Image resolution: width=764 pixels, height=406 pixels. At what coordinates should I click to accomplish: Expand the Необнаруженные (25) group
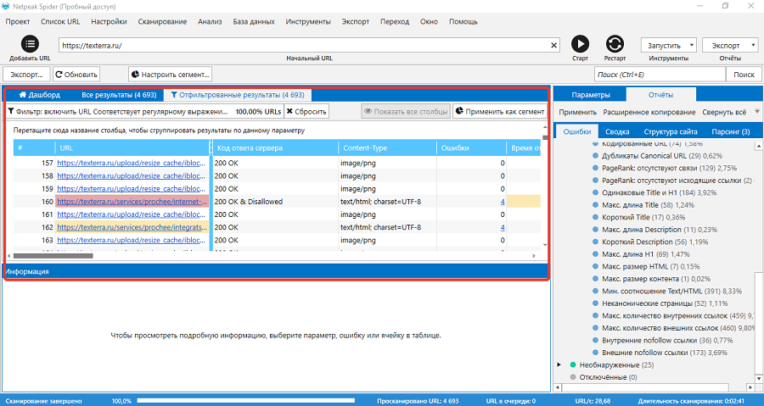pyautogui.click(x=559, y=364)
